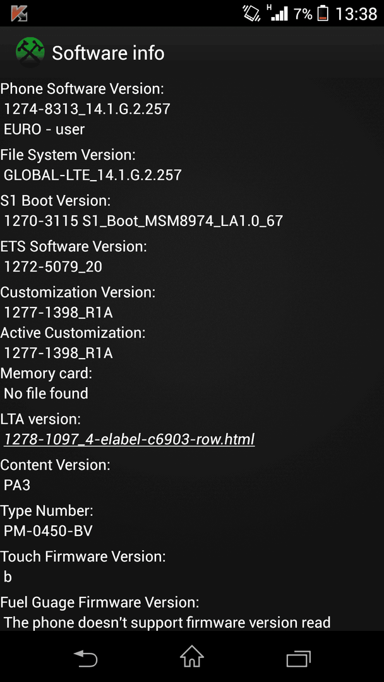Viewport: 384px width, 682px height.
Task: Tap the battery status icon
Action: tap(323, 13)
